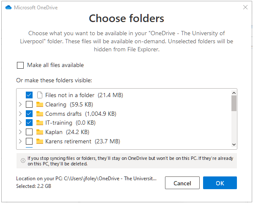Click the Kaplan folder icon
This screenshot has height=204, width=253.
click(x=40, y=132)
